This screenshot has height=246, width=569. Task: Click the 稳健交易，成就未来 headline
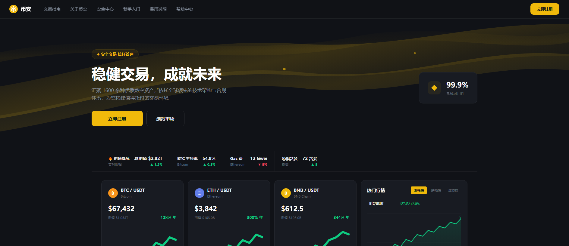pyautogui.click(x=156, y=74)
